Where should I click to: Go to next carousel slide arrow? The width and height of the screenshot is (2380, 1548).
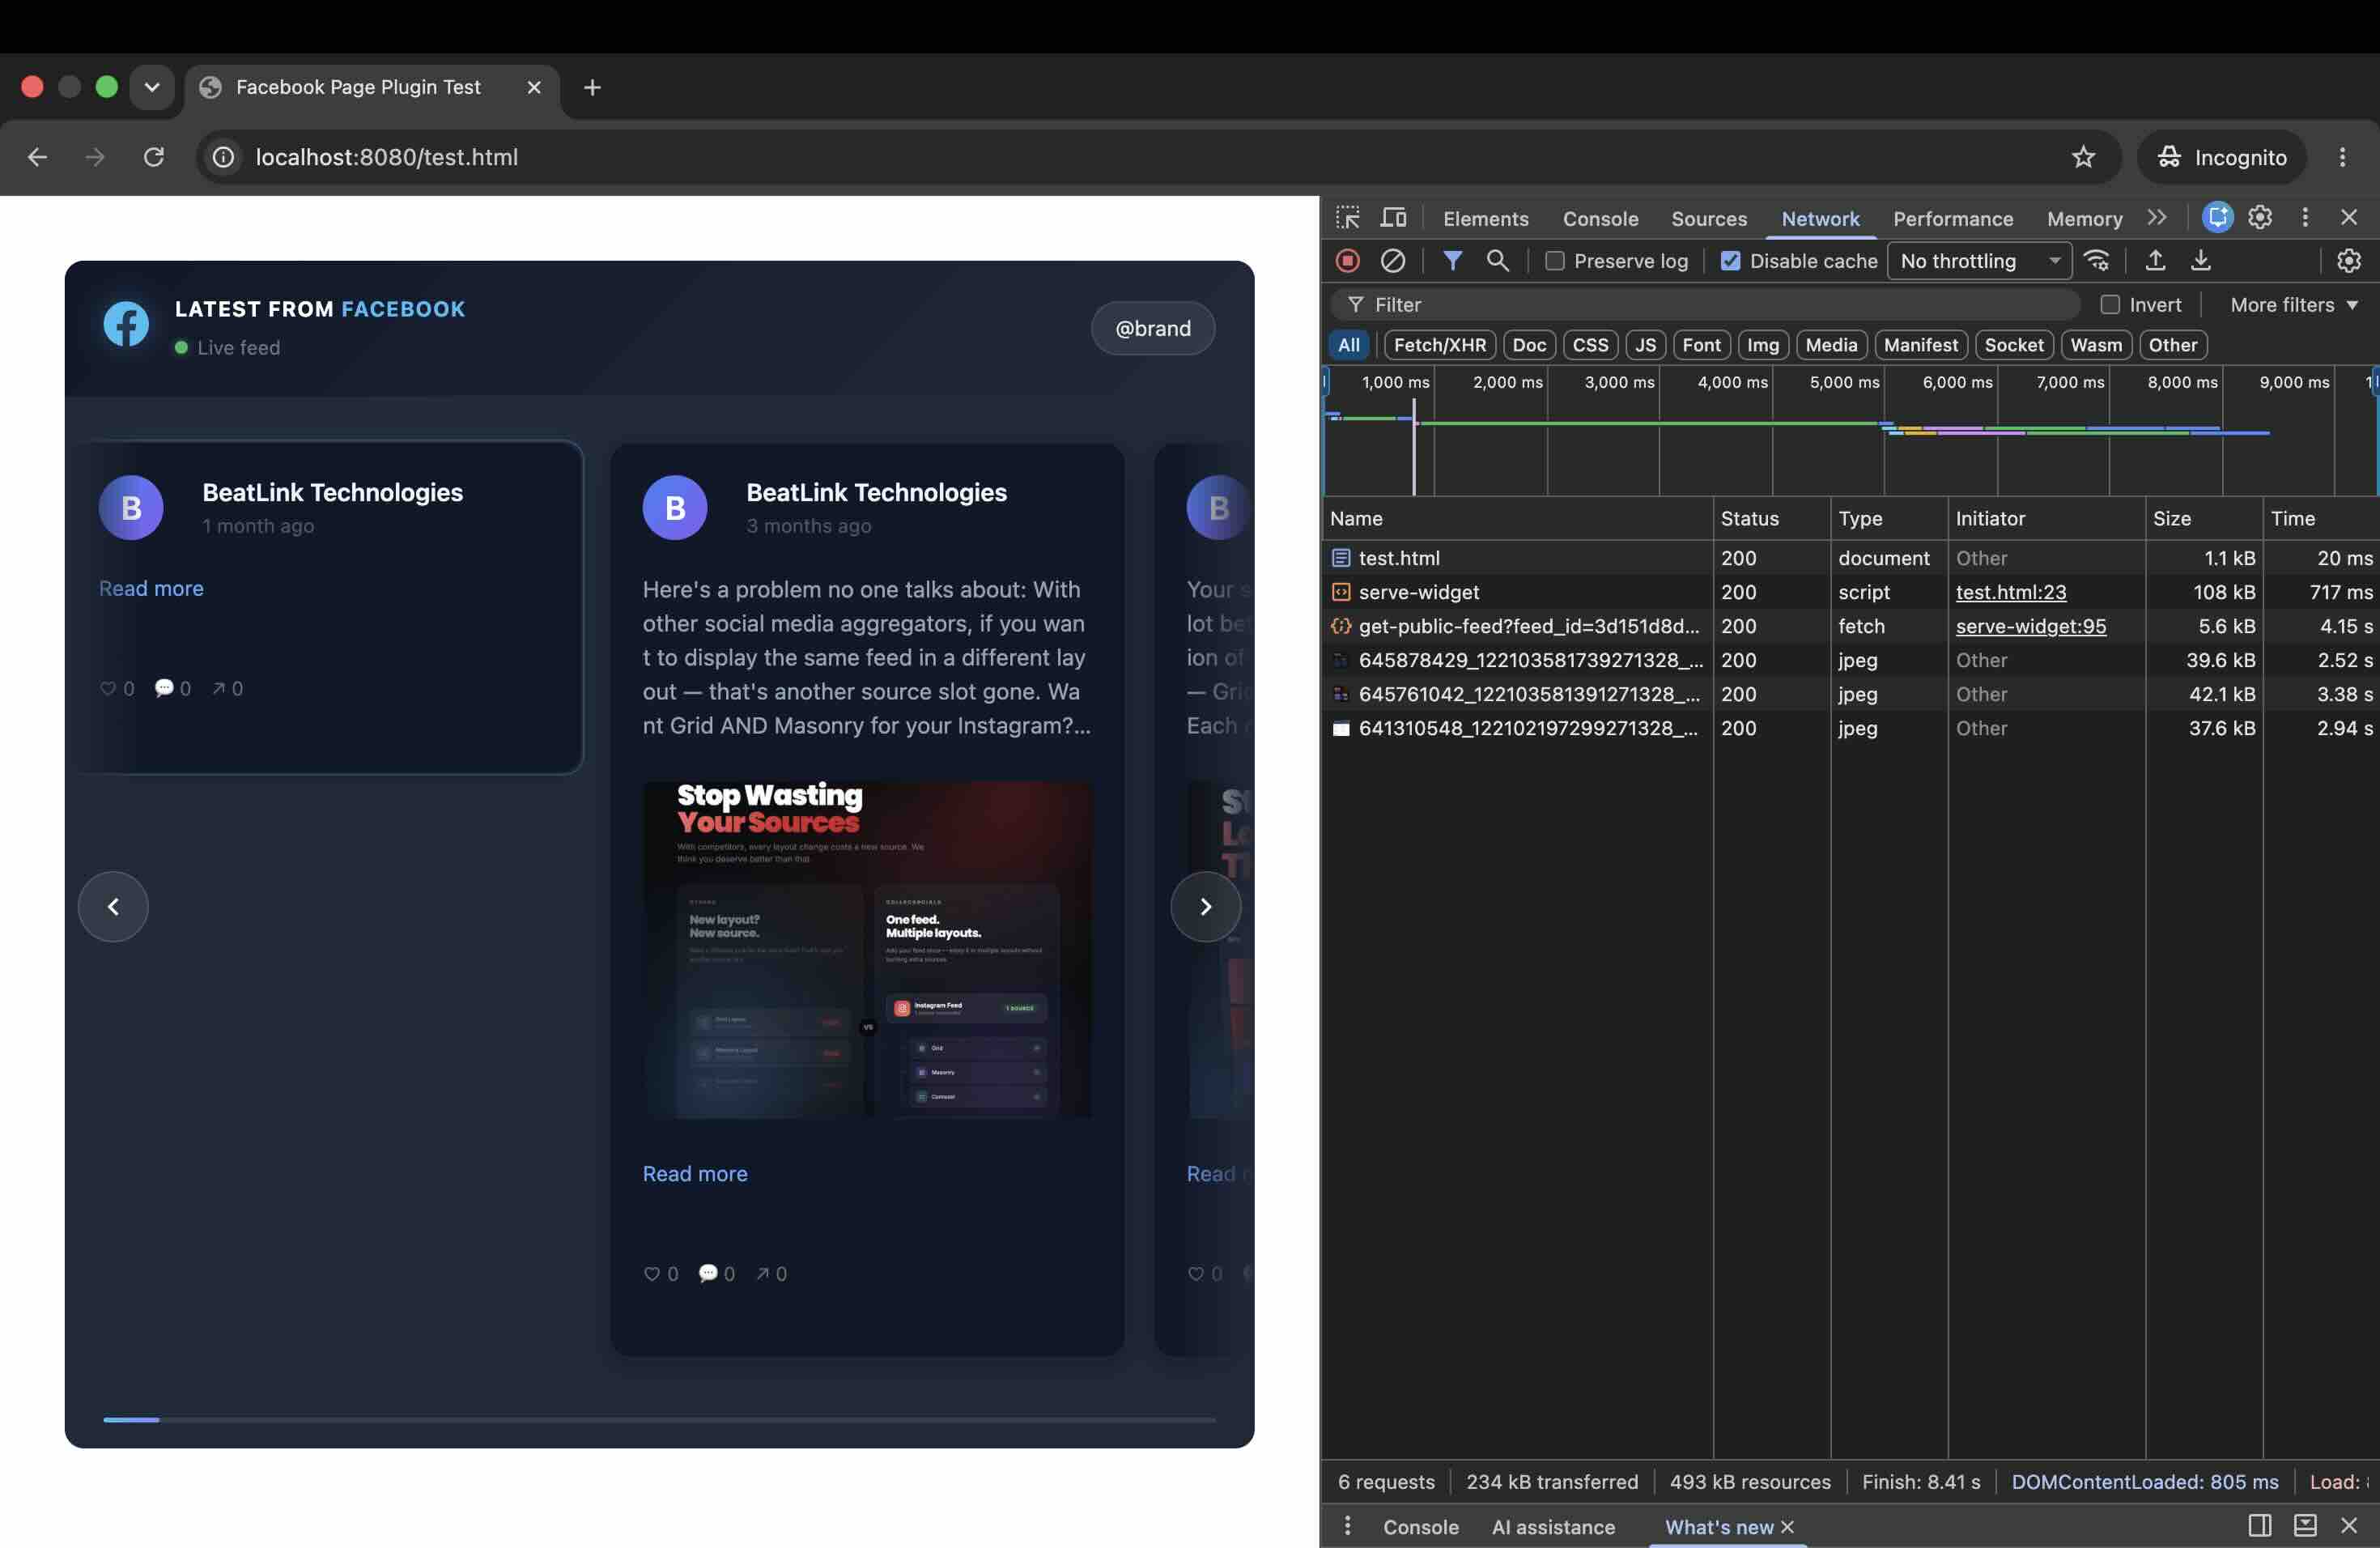click(1205, 906)
